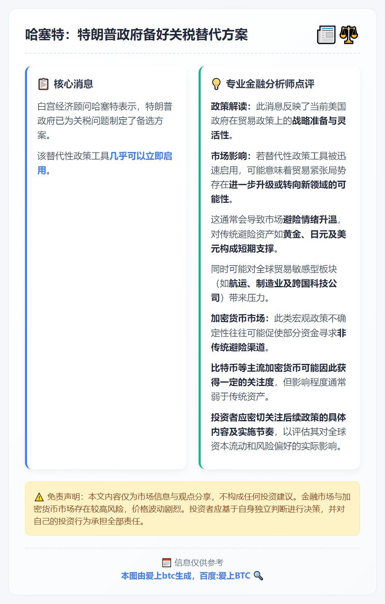This screenshot has height=604, width=385.
Task: Click the bold phrase 进一步升级或转向新领域的可能性
Action: click(279, 192)
